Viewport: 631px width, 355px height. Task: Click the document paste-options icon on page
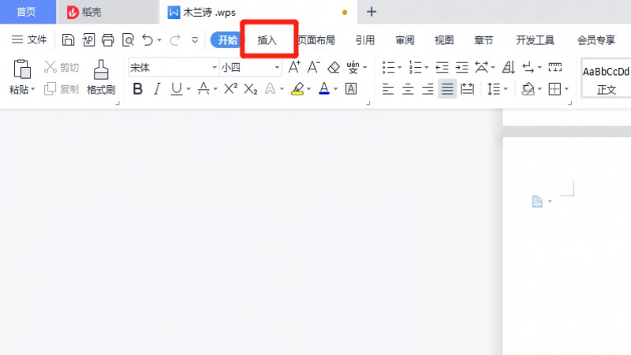[x=537, y=201]
